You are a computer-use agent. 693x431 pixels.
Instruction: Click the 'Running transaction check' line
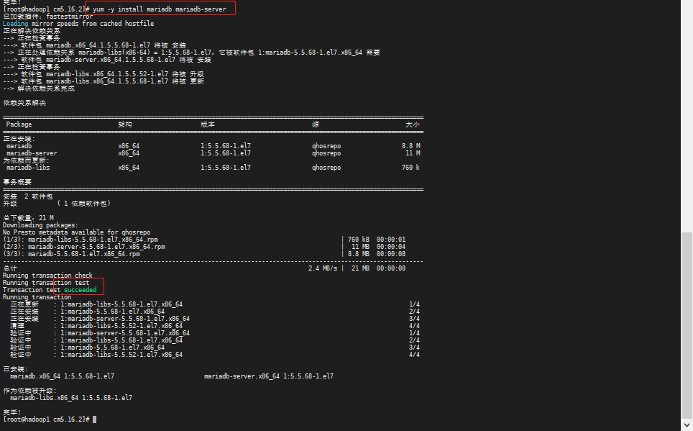pyautogui.click(x=47, y=276)
